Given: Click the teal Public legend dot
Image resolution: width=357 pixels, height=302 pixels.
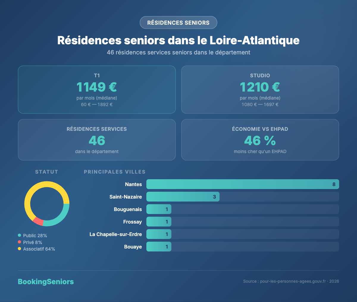Looking at the screenshot, I should [x=19, y=235].
